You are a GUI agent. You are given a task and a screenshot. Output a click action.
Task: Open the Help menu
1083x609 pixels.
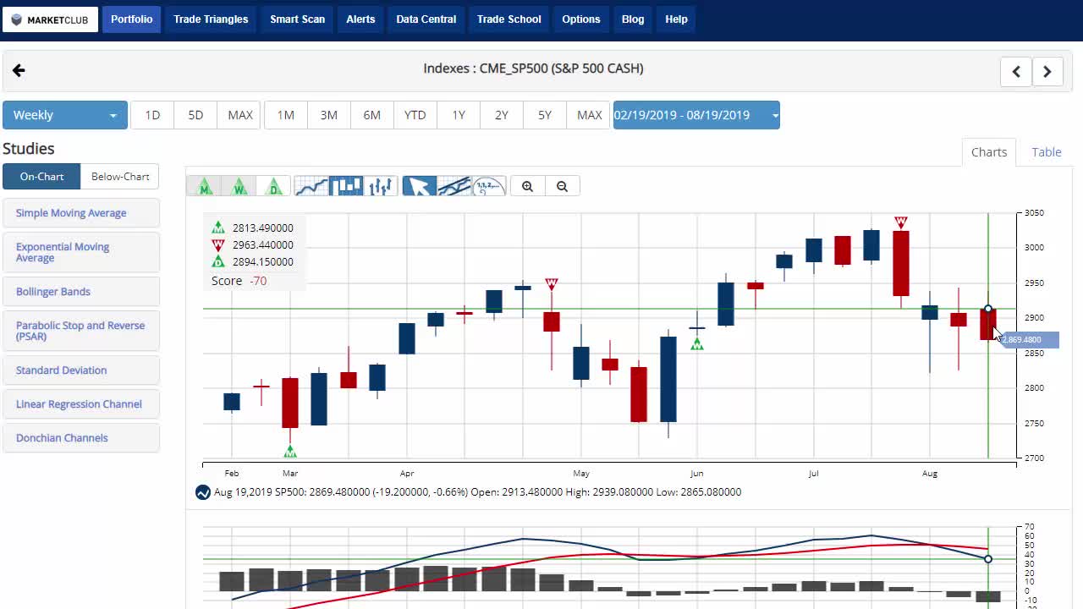click(x=677, y=19)
